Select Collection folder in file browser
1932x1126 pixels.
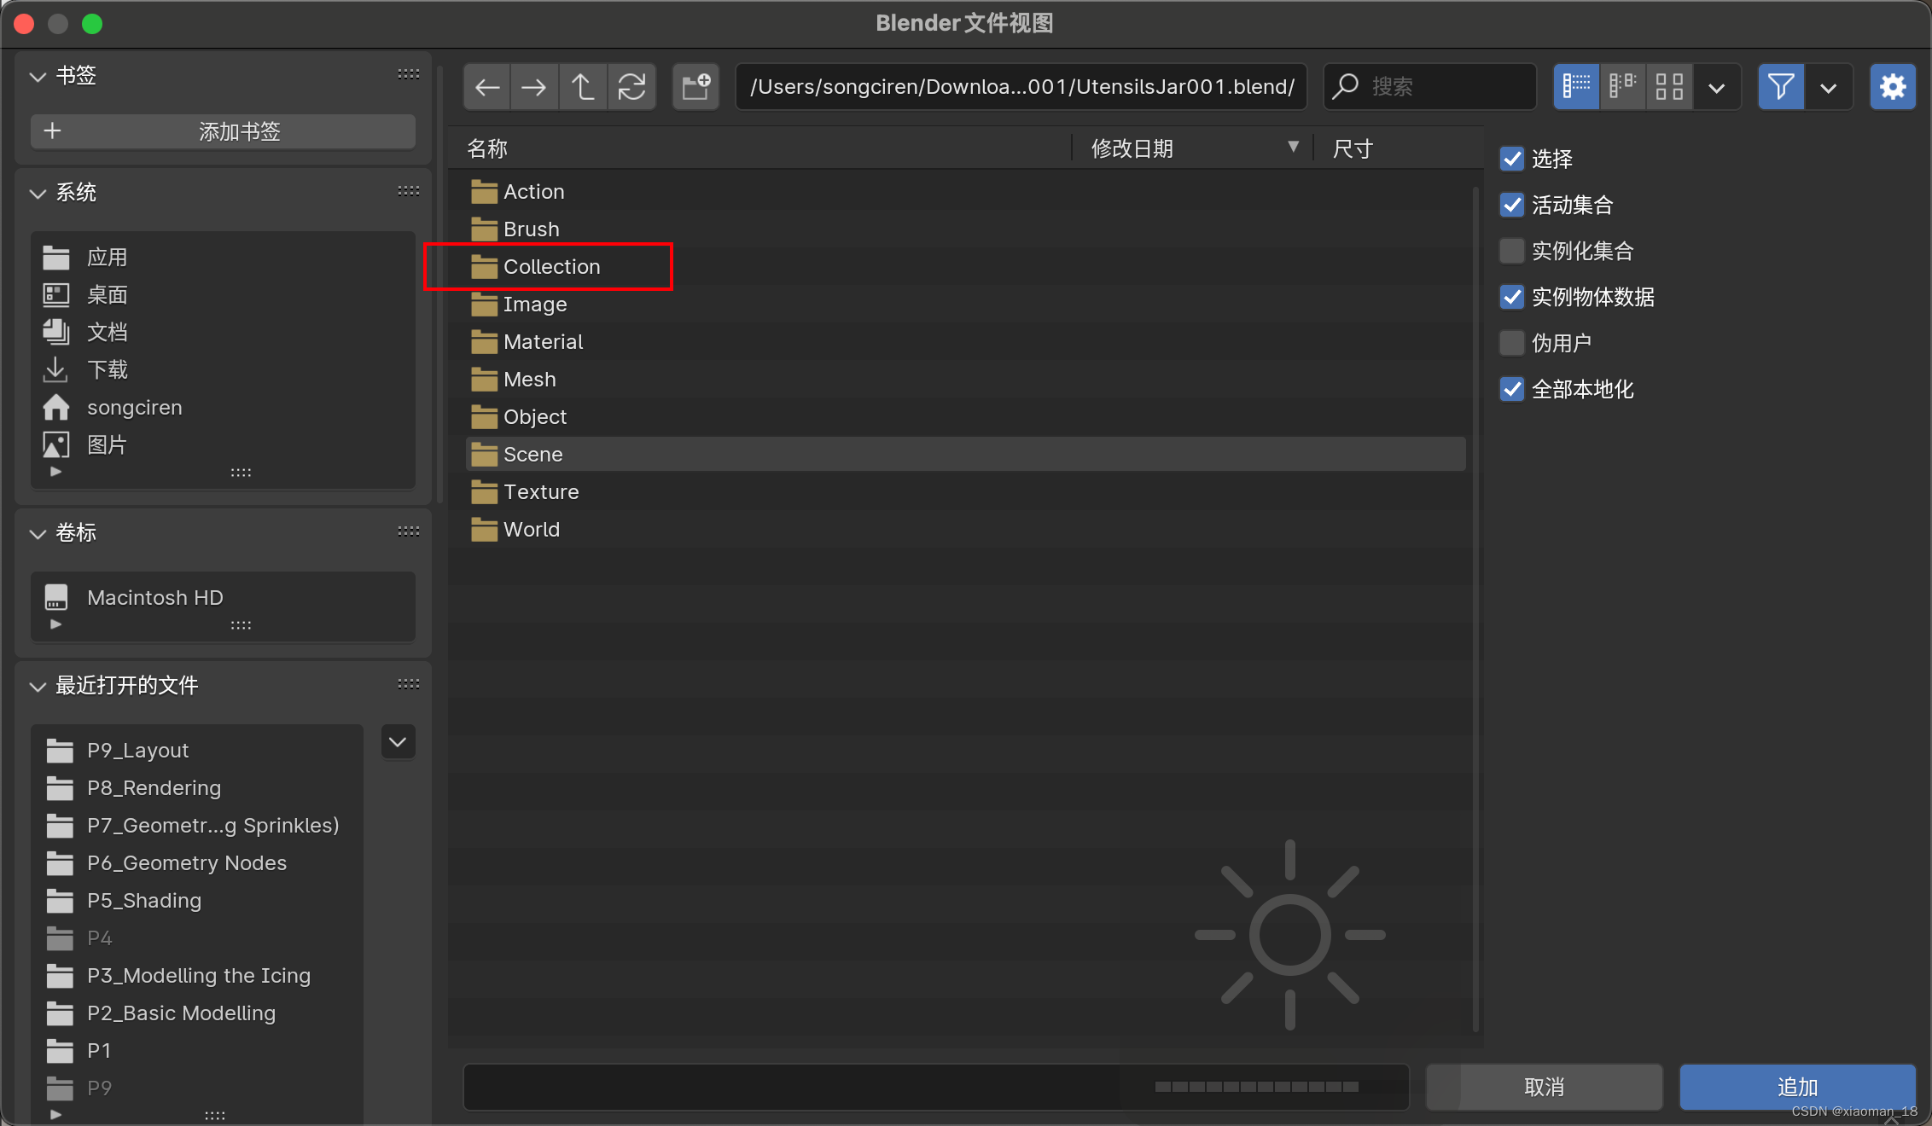[x=551, y=265]
